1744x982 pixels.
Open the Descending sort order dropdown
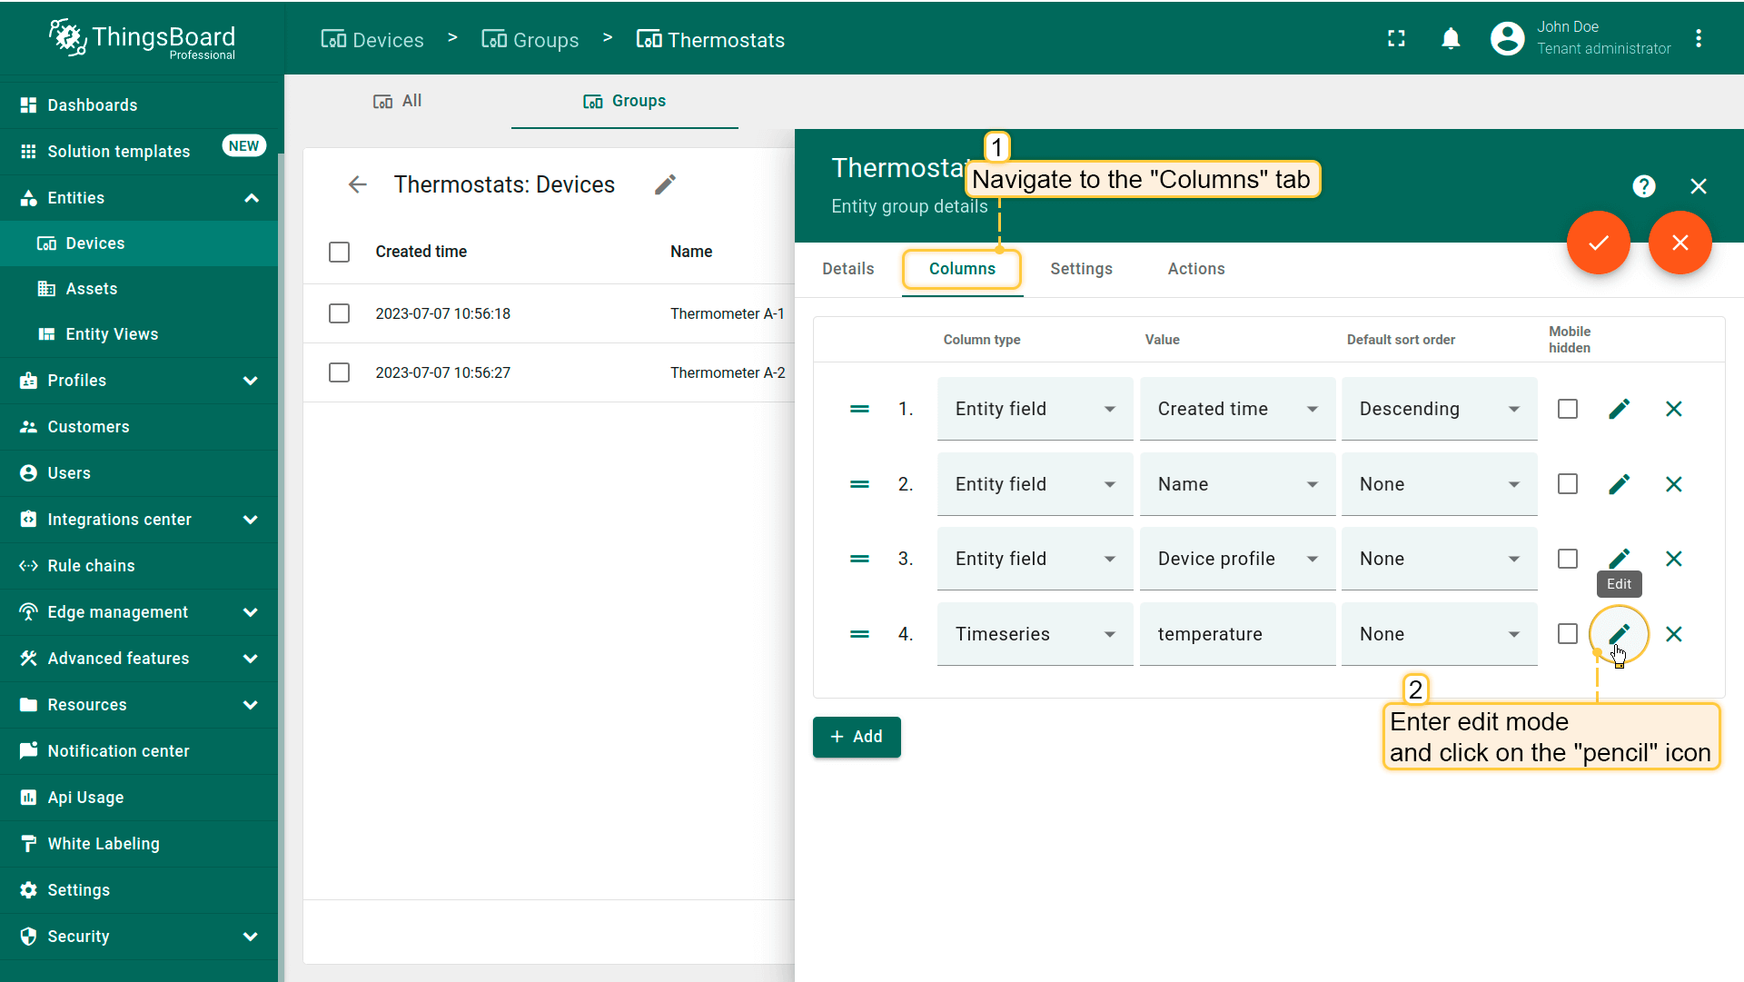[x=1439, y=409]
